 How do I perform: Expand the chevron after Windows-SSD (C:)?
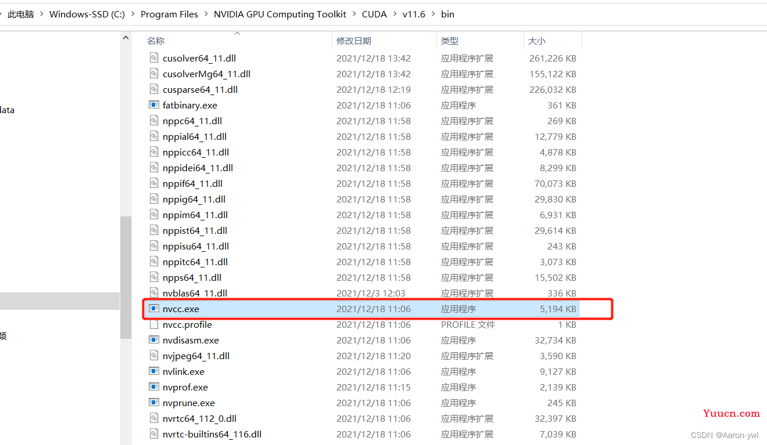point(132,15)
